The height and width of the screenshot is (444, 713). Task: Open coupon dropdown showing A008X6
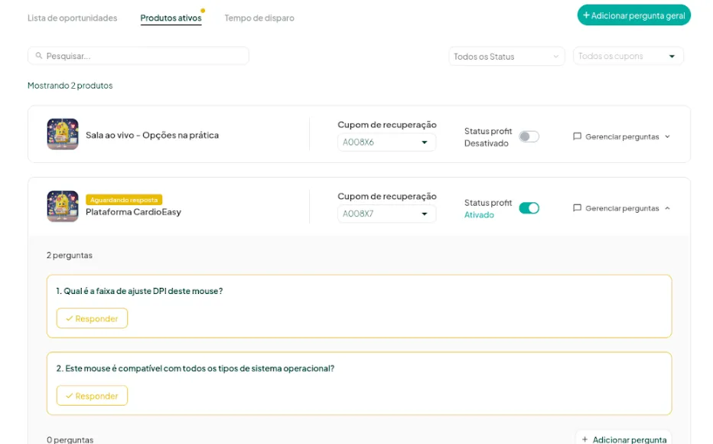pos(386,142)
